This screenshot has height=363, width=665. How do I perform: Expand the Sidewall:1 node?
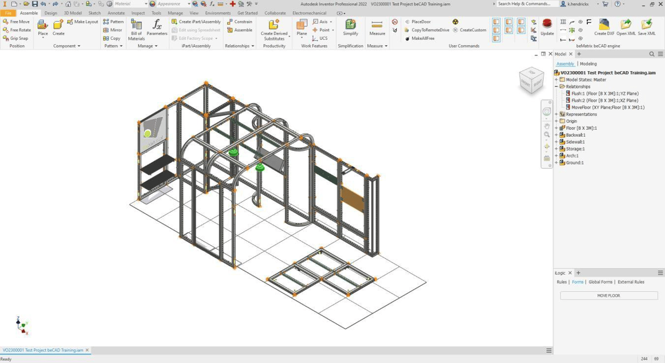coord(556,142)
